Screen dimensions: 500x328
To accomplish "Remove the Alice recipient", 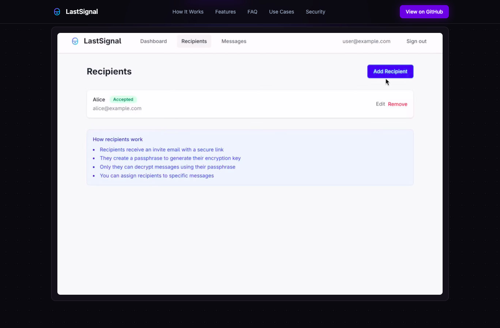I will point(398,104).
